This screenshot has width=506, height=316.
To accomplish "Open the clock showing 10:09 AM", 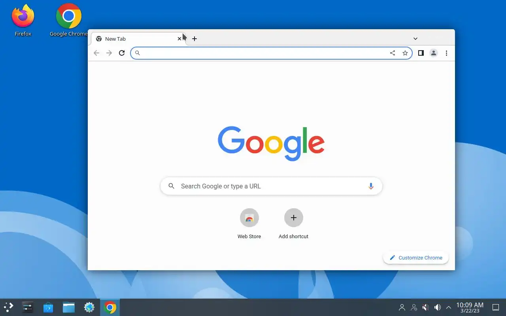I will [x=470, y=307].
